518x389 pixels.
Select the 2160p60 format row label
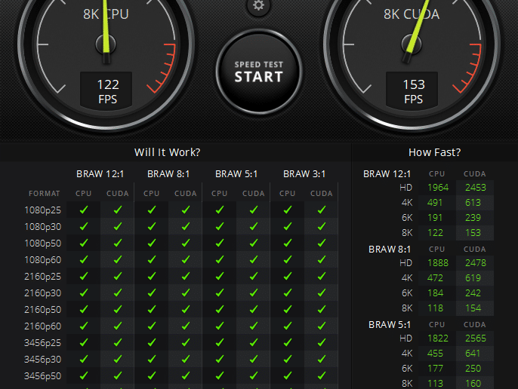point(42,326)
